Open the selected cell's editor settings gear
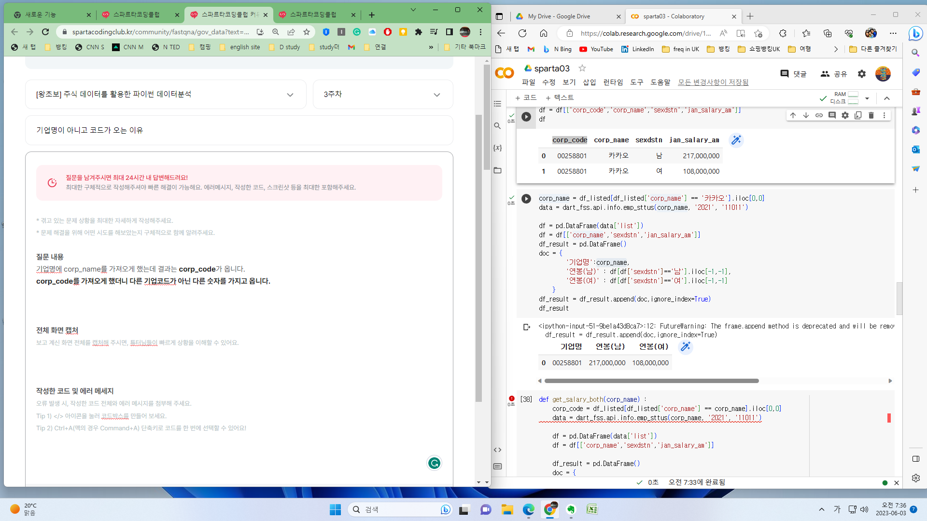 coord(845,115)
